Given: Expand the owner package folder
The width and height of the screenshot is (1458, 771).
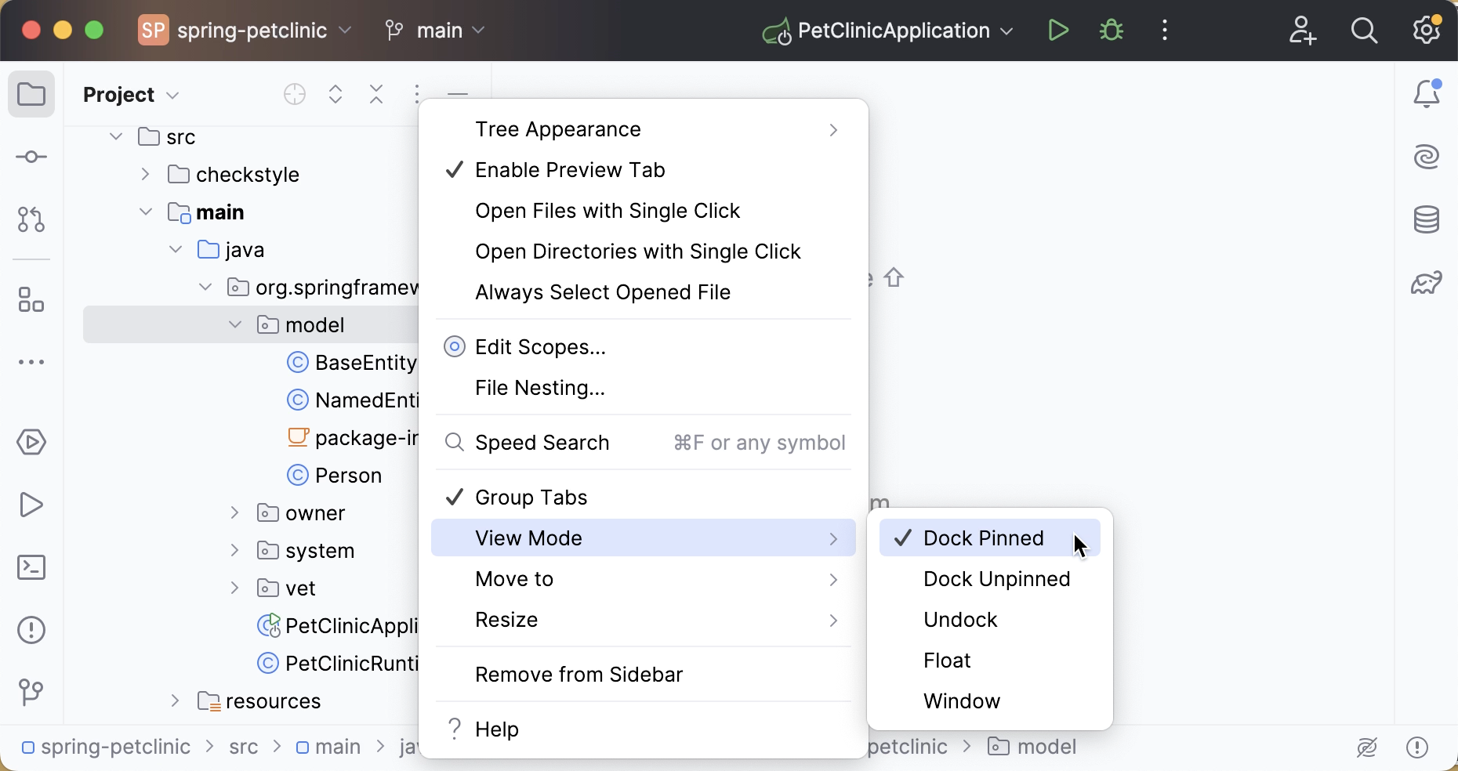Looking at the screenshot, I should coord(234,513).
